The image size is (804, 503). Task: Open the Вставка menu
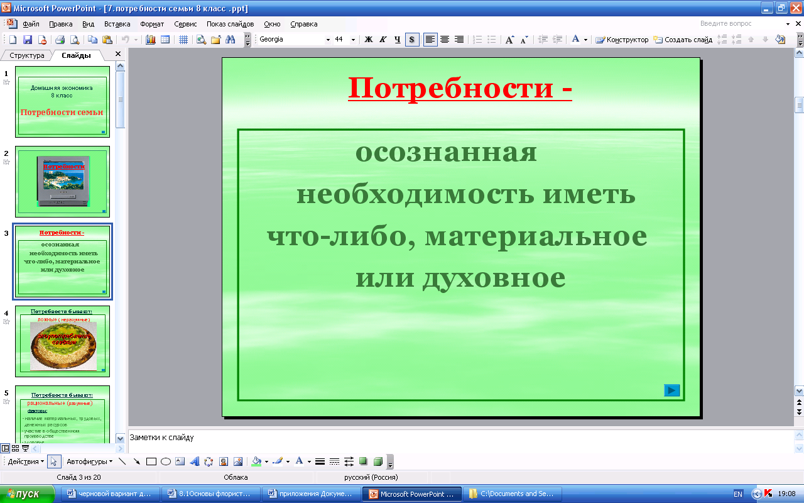tap(117, 24)
